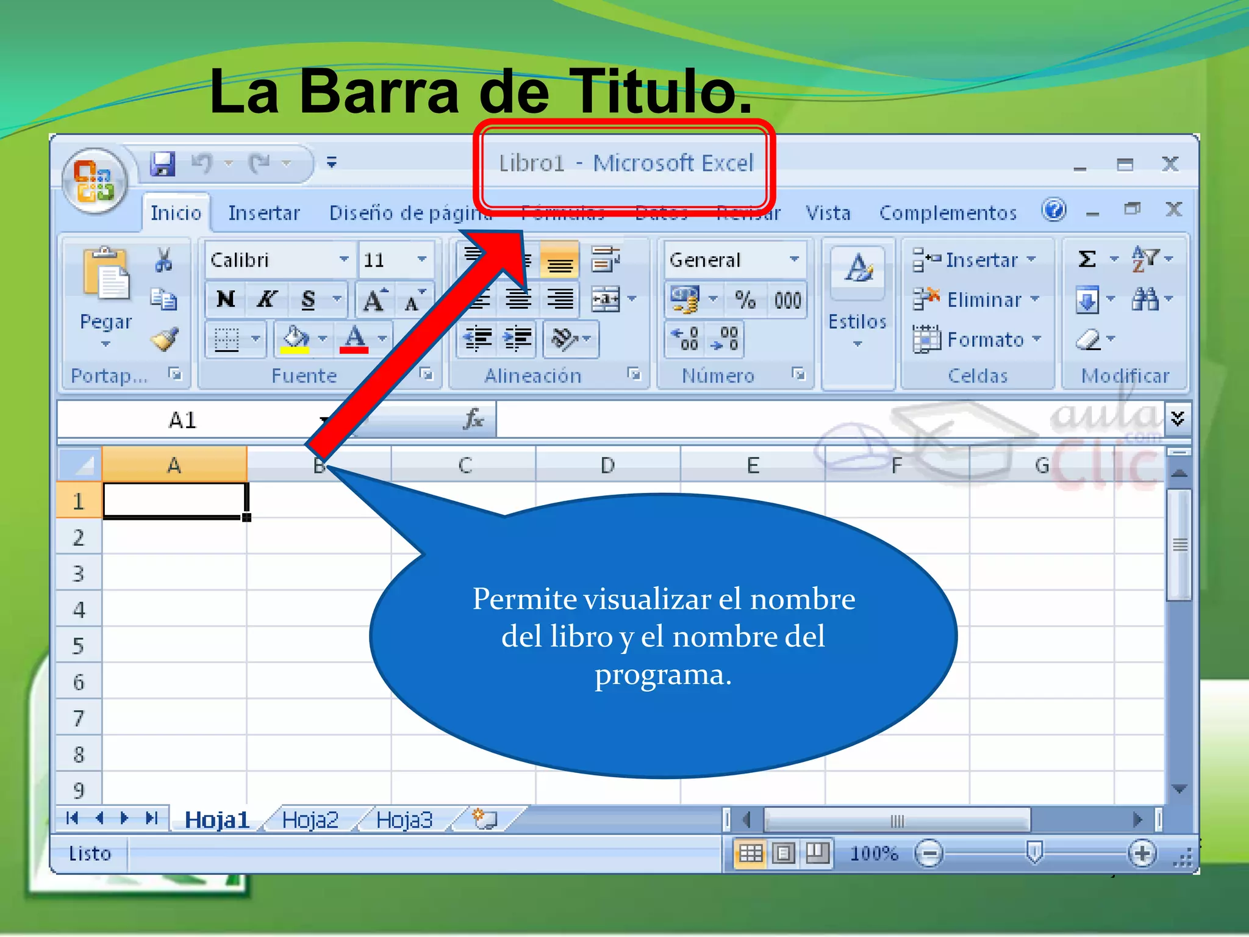The height and width of the screenshot is (937, 1249).
Task: Apply percent style format
Action: (745, 299)
